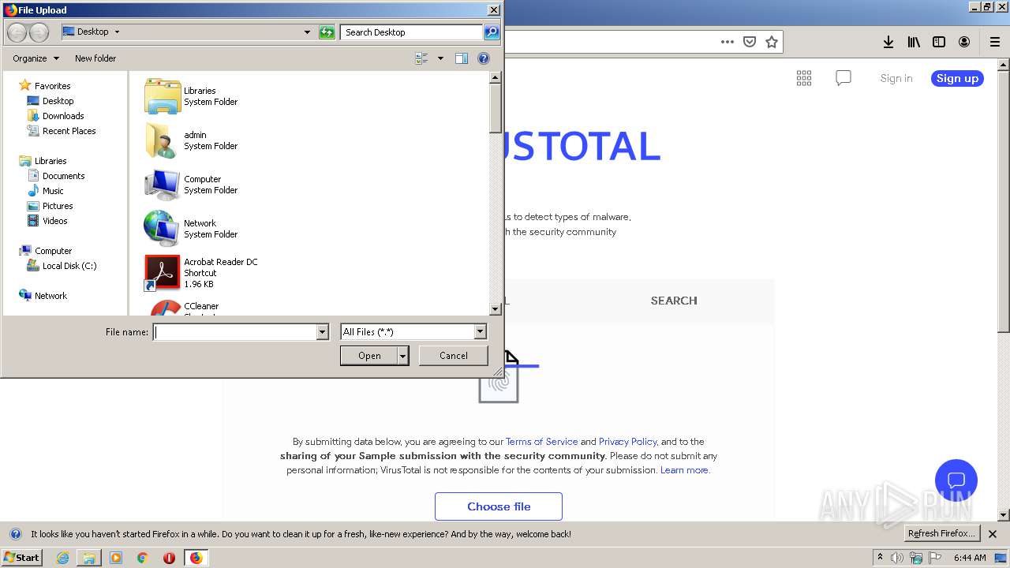The height and width of the screenshot is (568, 1010).
Task: Click the Cancel button
Action: (x=454, y=356)
